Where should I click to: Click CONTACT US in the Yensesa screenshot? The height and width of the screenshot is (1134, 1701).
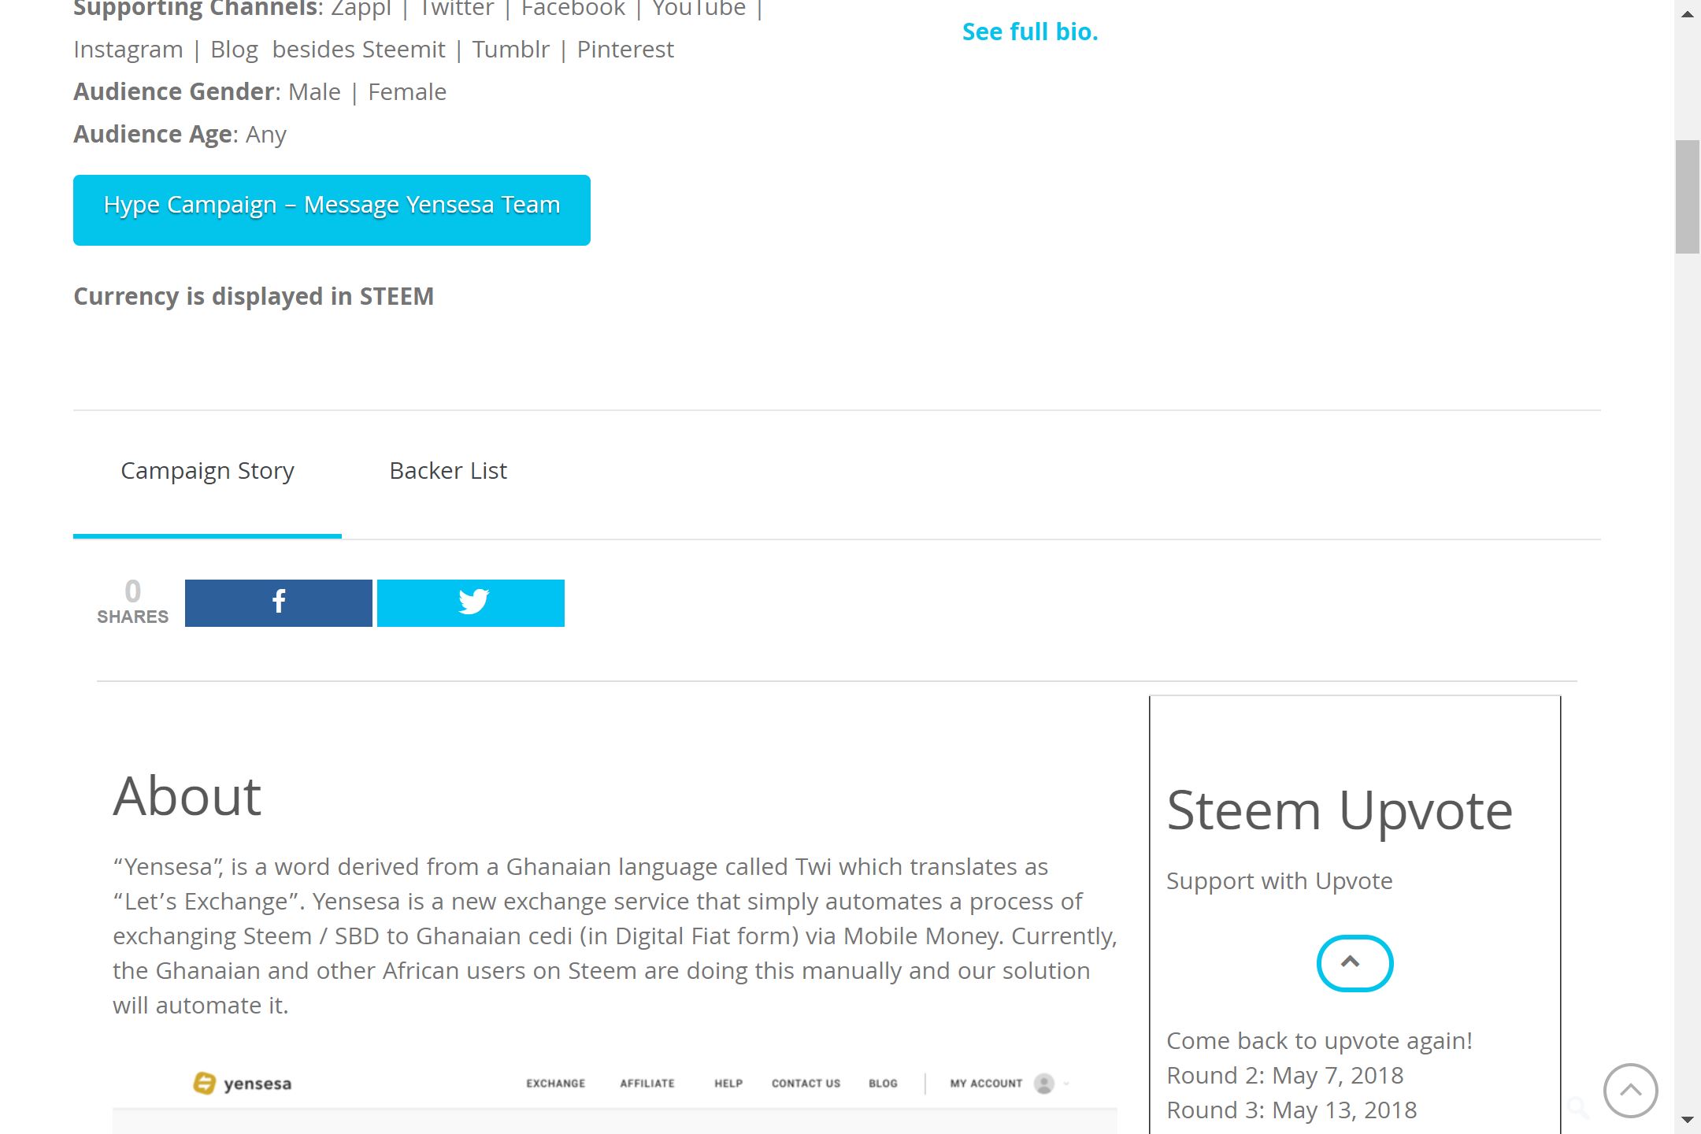click(806, 1084)
